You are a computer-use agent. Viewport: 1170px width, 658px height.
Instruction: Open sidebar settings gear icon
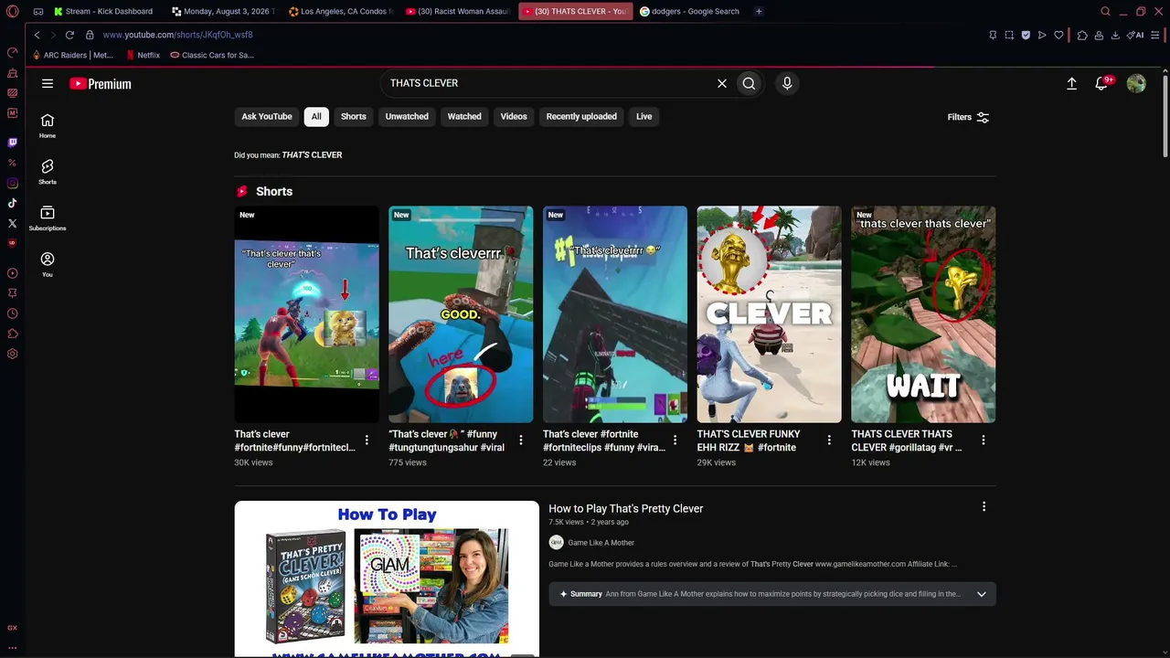click(12, 354)
